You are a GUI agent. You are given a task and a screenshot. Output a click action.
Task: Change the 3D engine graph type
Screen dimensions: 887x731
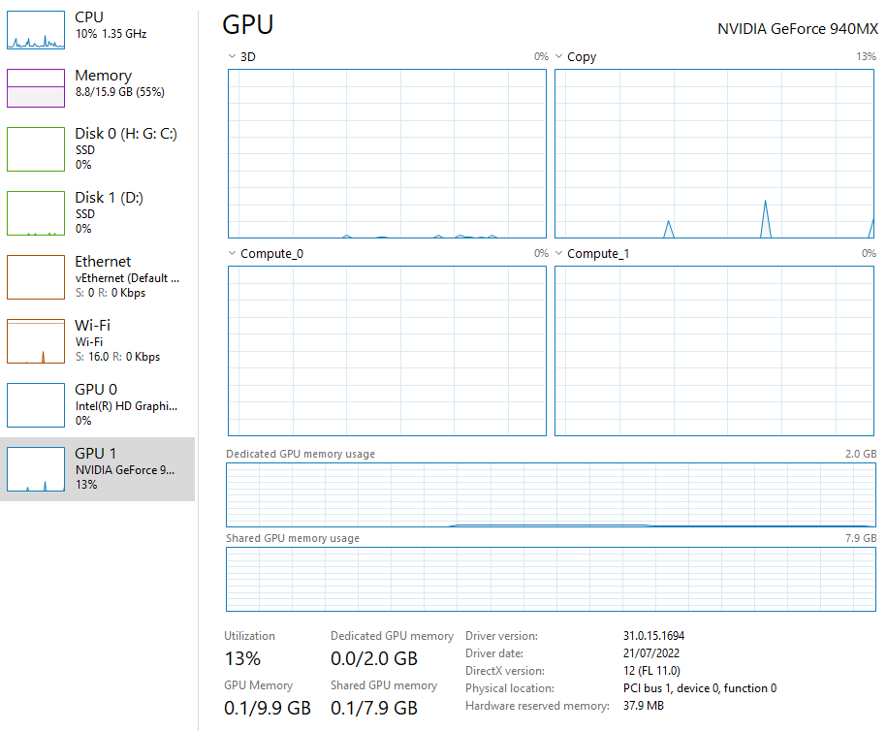pyautogui.click(x=232, y=56)
